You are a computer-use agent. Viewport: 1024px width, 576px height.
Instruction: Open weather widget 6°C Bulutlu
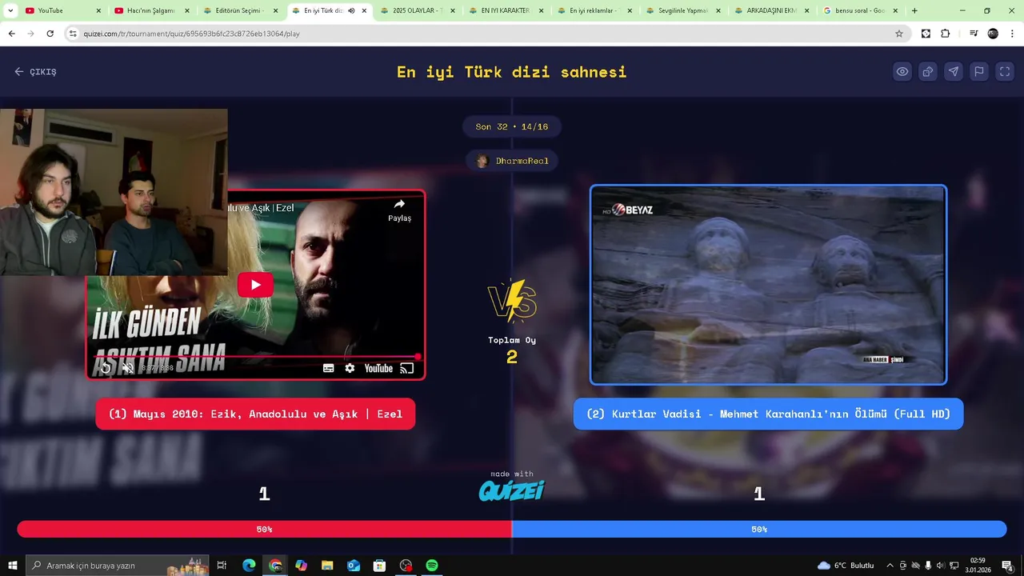[846, 566]
